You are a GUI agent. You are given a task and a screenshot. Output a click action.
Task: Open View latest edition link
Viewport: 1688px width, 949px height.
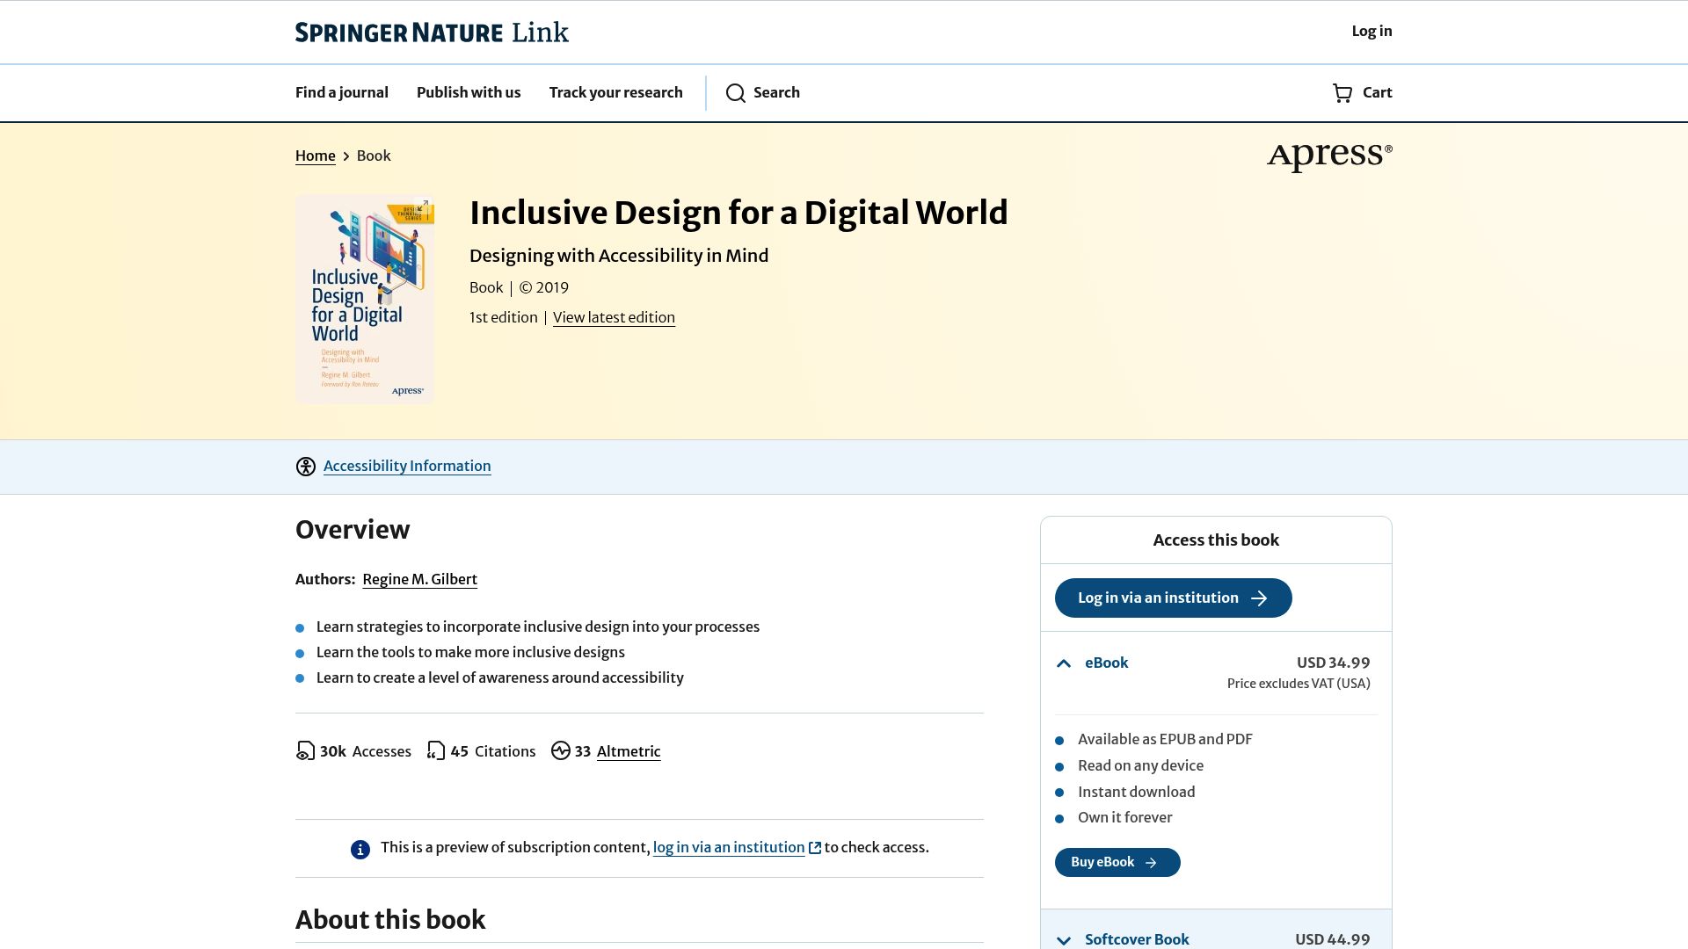pos(614,317)
